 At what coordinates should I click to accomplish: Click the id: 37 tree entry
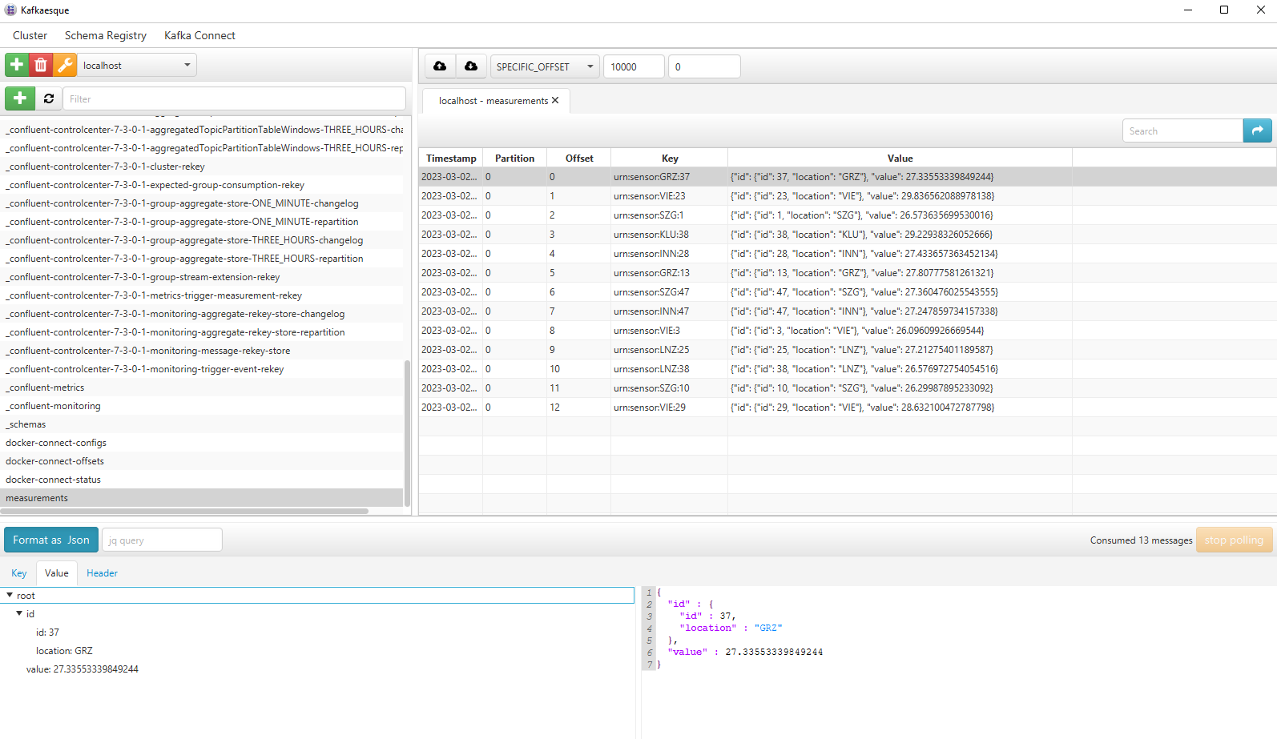pyautogui.click(x=47, y=633)
